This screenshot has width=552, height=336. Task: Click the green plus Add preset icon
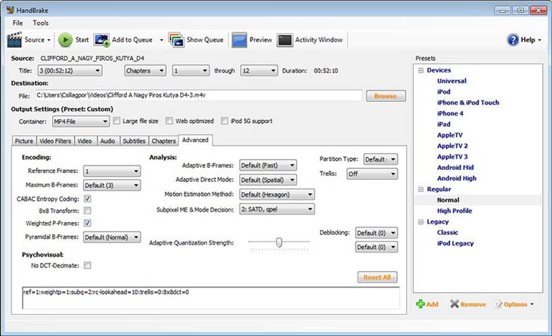420,304
